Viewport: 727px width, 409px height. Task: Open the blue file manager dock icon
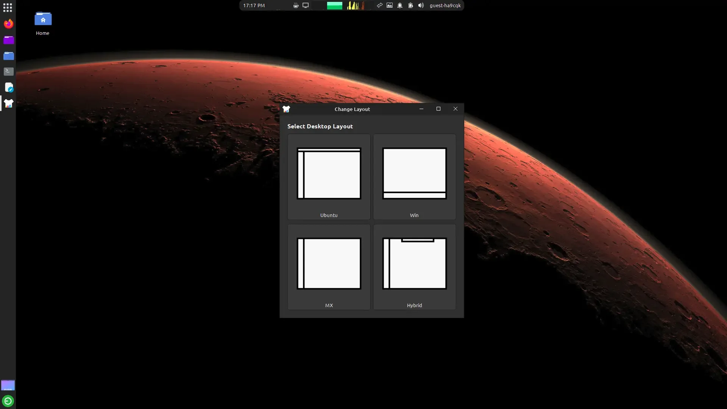[8, 56]
